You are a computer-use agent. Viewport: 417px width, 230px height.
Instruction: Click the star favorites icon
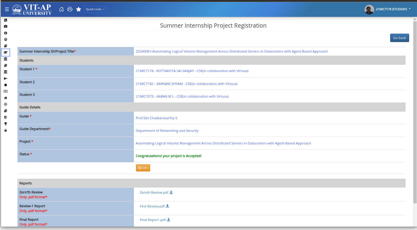[x=78, y=9]
